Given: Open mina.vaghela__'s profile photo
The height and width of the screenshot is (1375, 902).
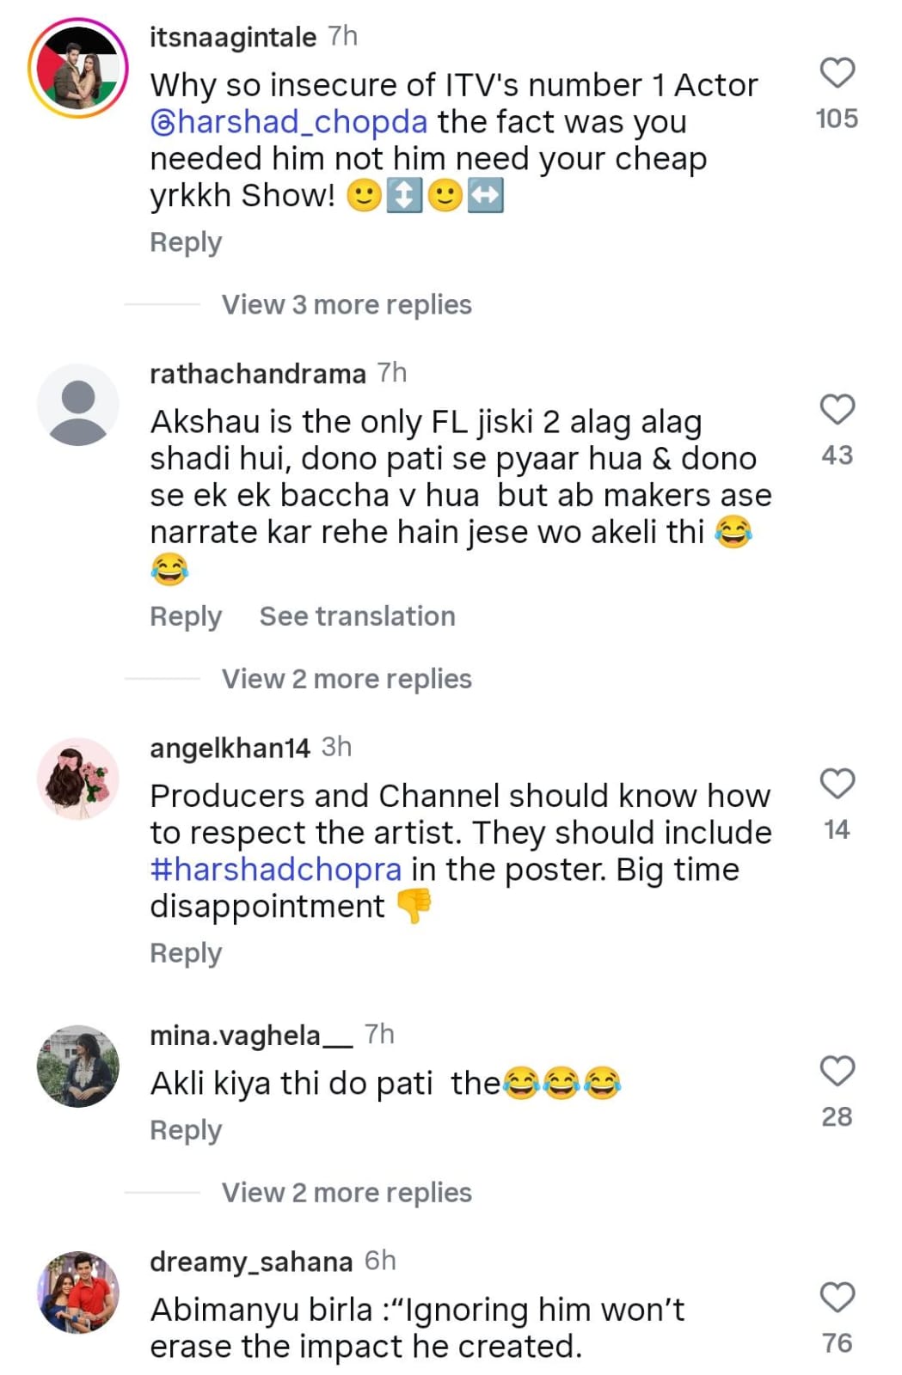Looking at the screenshot, I should click(x=78, y=1066).
